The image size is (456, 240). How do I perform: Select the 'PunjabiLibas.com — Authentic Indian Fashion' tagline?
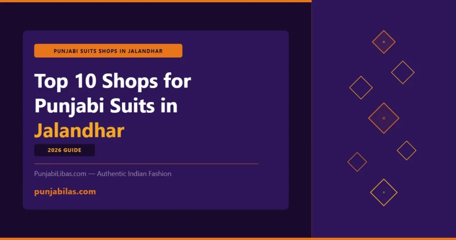[x=103, y=174]
